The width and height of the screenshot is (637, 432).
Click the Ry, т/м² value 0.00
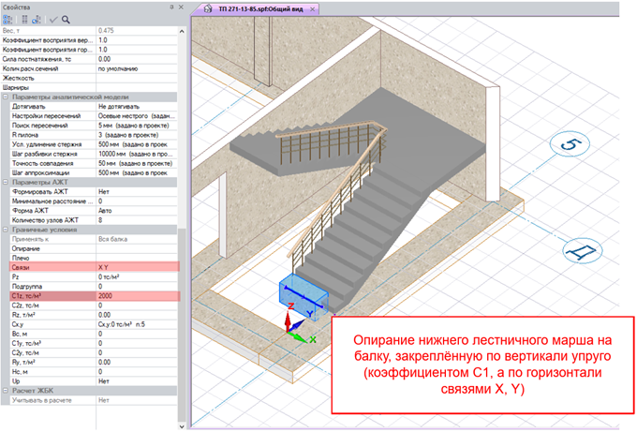tap(137, 362)
